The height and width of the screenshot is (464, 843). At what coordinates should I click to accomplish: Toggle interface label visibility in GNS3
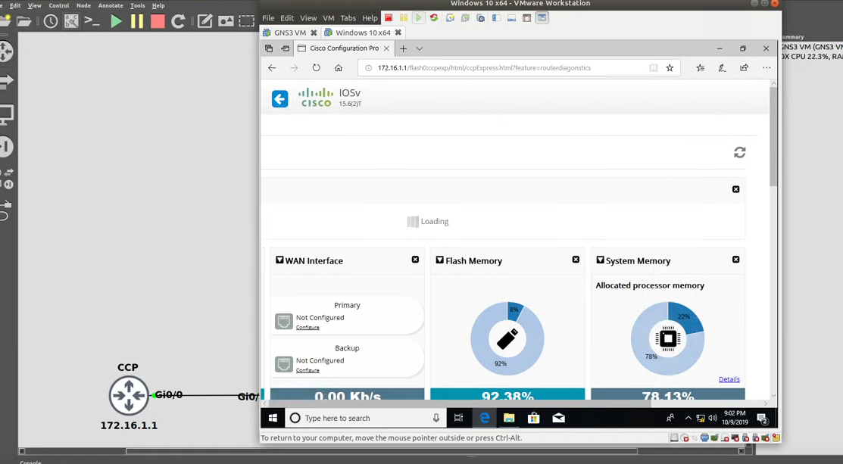coord(70,20)
